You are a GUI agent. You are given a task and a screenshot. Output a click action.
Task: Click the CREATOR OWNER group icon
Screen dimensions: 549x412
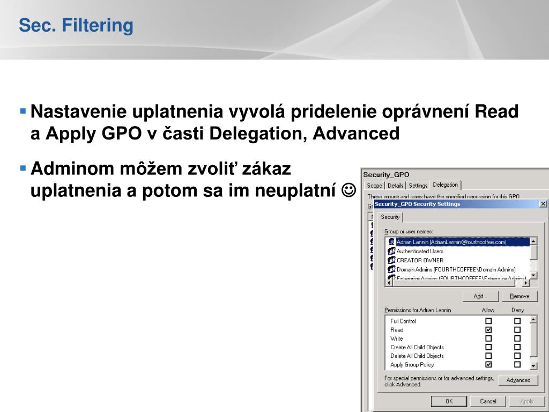[391, 260]
